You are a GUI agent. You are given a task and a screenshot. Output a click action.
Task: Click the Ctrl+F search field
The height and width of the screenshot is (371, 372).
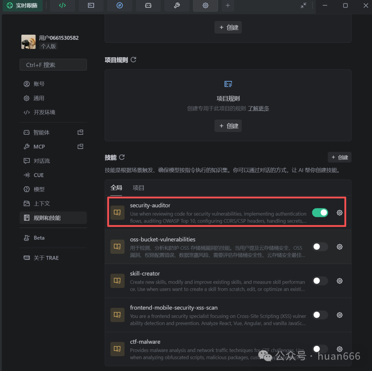(53, 64)
